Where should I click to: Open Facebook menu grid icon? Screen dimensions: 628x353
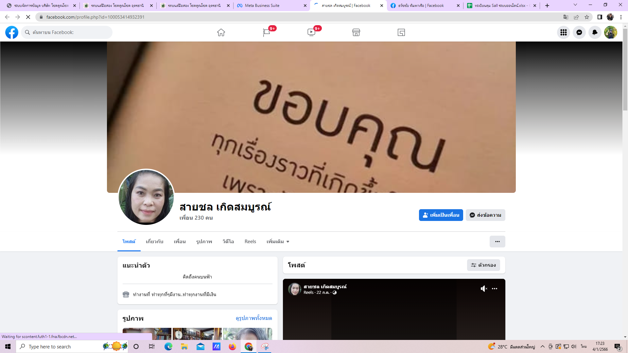click(x=564, y=32)
